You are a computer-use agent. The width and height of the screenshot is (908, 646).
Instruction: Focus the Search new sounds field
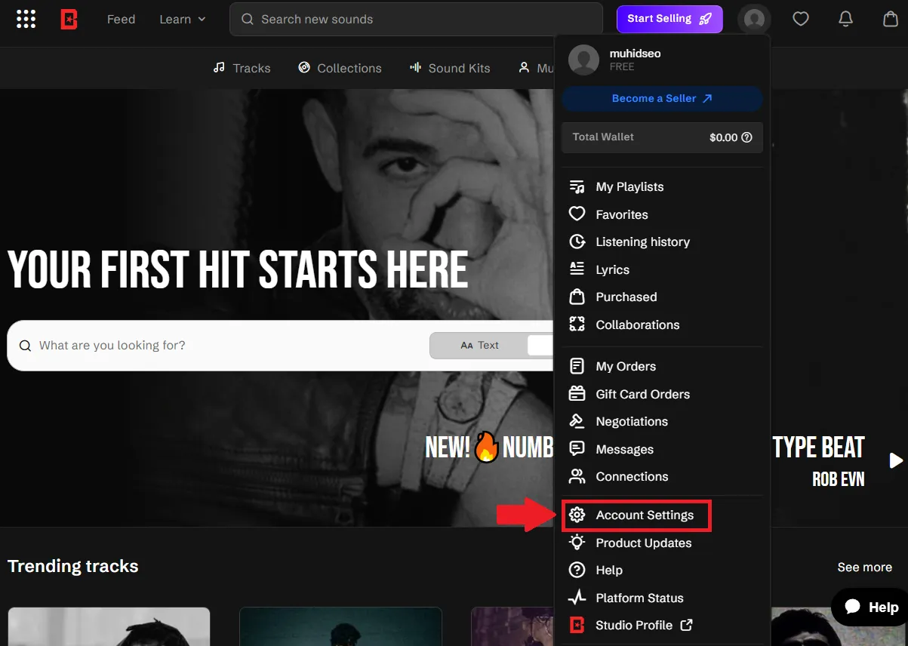click(x=416, y=19)
